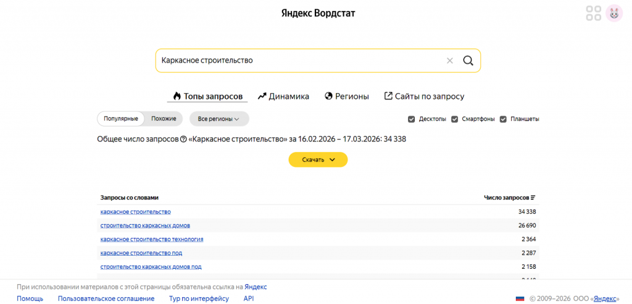Open the каркасное строительство под link
Screen dimensions: 632x304
click(141, 253)
